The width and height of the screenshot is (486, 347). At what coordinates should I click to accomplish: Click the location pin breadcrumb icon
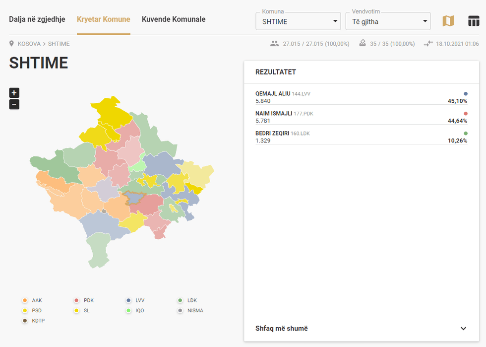(x=12, y=44)
